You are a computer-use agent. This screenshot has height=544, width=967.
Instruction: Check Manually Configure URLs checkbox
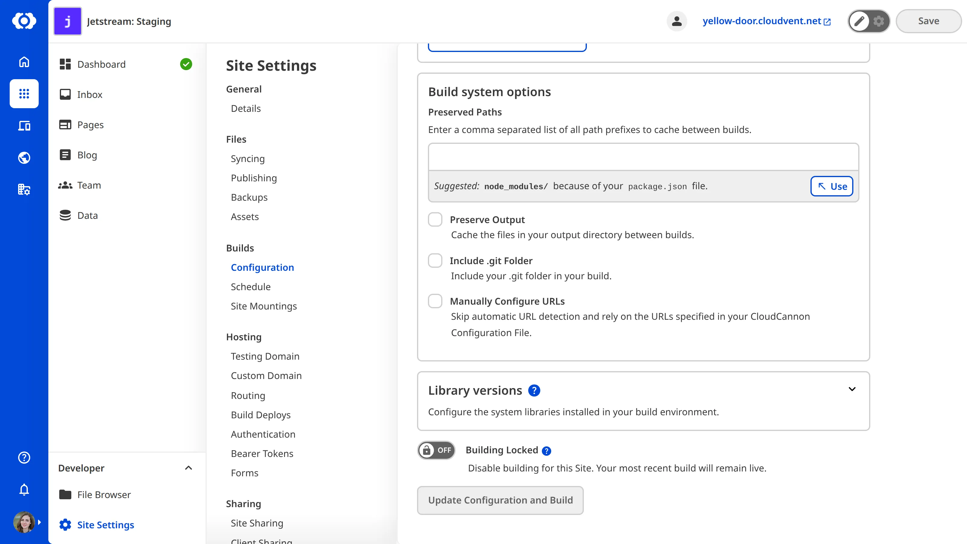pyautogui.click(x=435, y=301)
